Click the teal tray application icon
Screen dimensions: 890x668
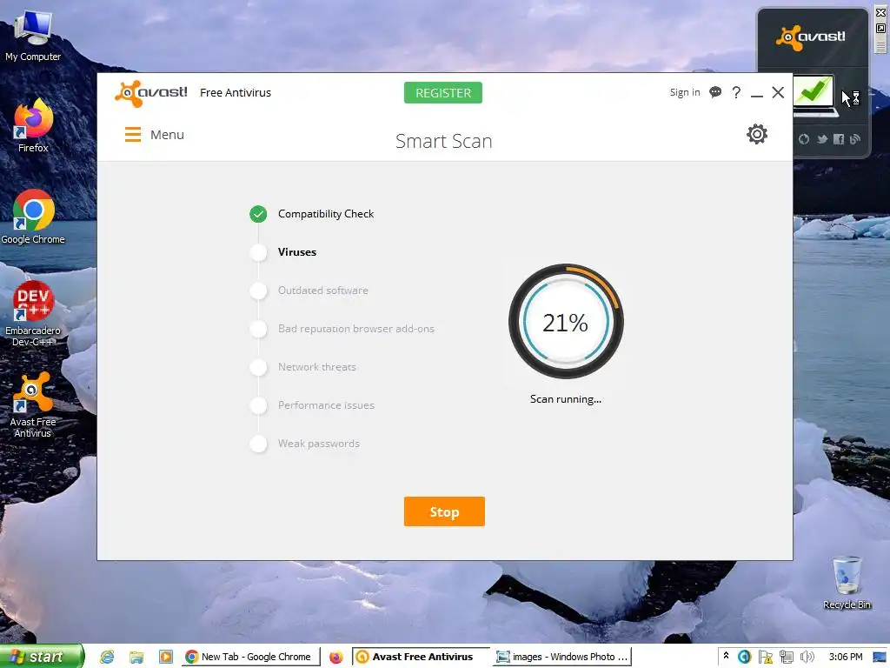744,657
